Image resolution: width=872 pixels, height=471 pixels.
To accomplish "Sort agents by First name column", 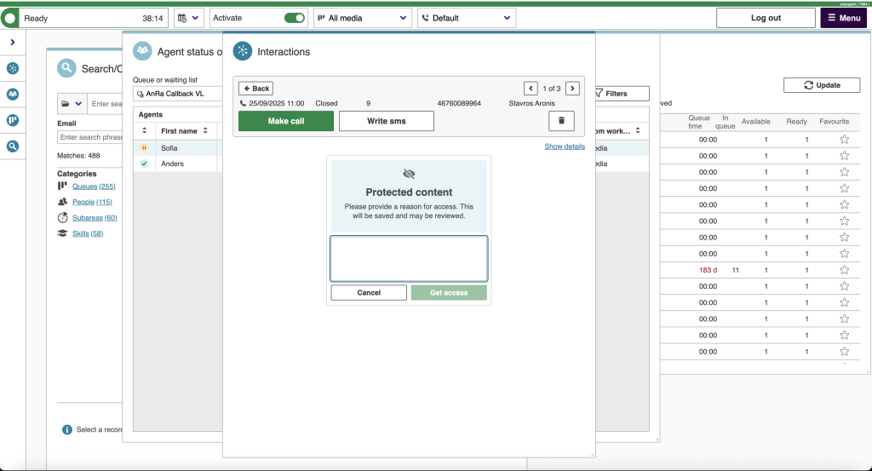I will (179, 131).
